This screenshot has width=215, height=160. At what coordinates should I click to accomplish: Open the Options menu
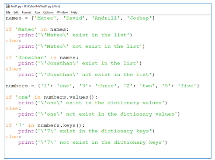point(49,12)
